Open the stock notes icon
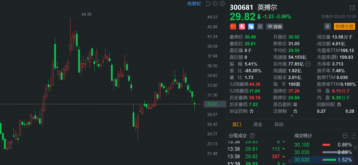The height and width of the screenshot is (165, 358). 260,26
